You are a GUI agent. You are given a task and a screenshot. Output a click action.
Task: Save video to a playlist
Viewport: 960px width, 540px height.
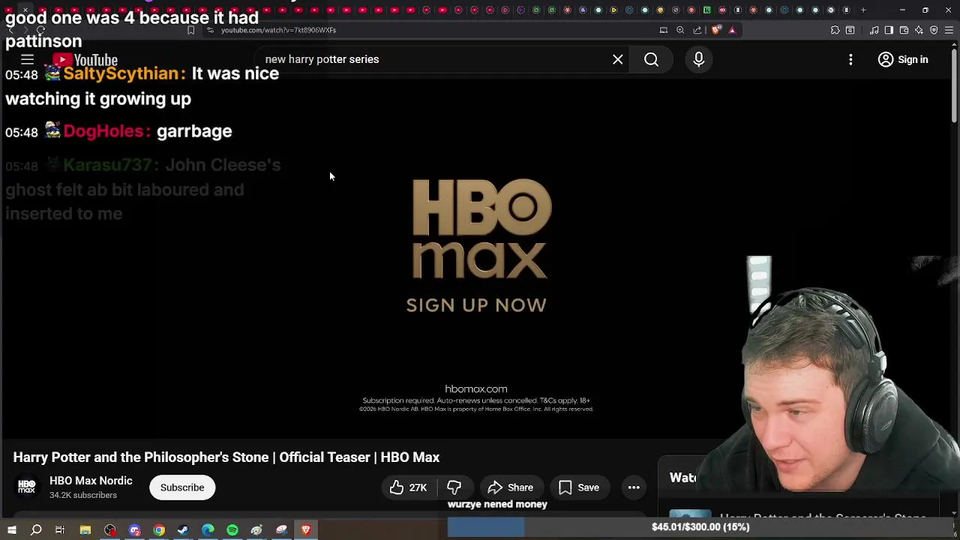(579, 487)
